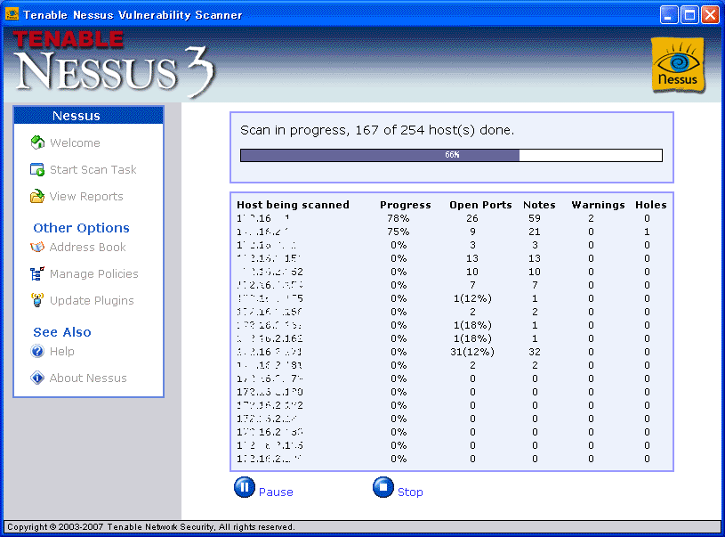
Task: Maximize the Nessus Vulnerability Scanner window
Action: click(x=689, y=15)
